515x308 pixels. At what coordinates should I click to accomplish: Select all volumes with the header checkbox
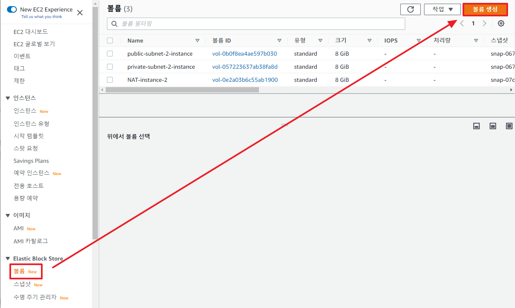[109, 40]
